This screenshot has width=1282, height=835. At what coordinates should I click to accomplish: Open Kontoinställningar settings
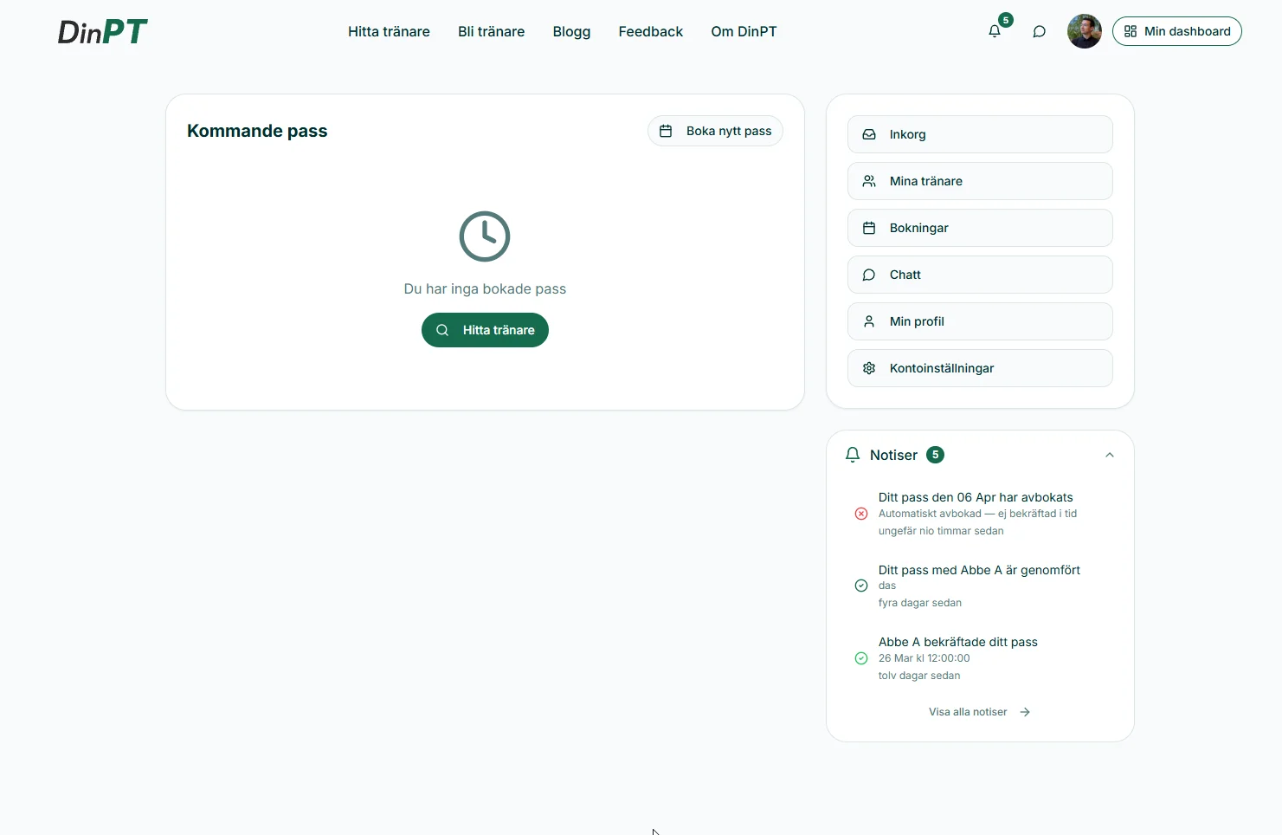[x=979, y=368]
